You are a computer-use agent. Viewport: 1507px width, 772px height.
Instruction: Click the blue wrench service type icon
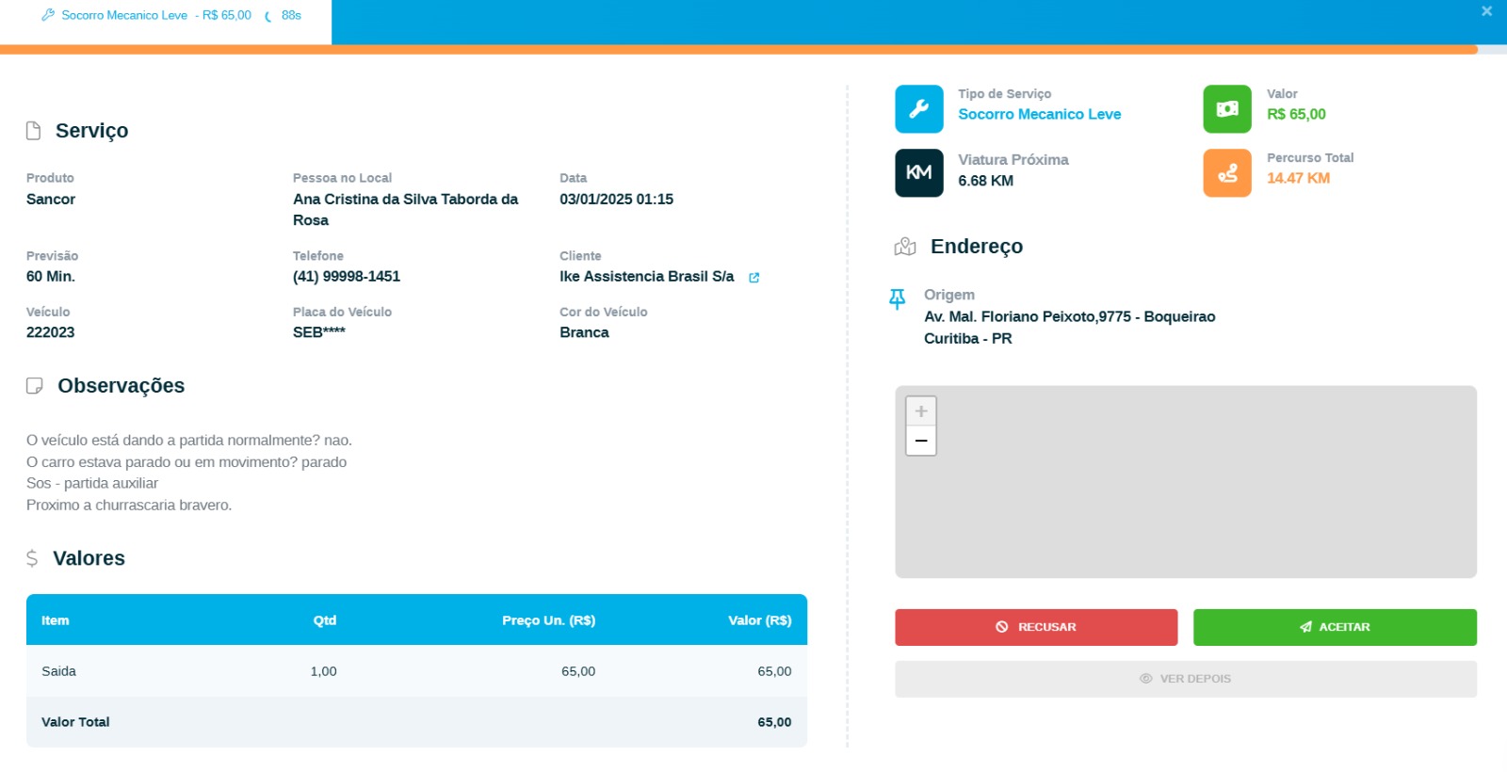pyautogui.click(x=918, y=109)
